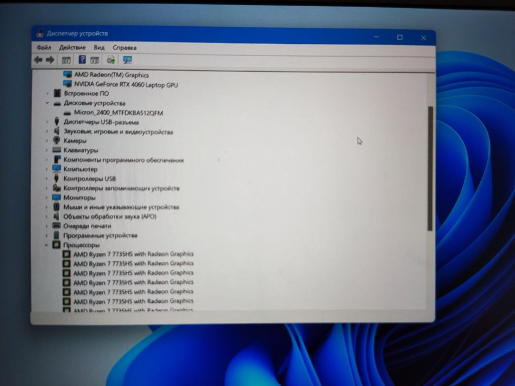Image resolution: width=515 pixels, height=386 pixels.
Task: Scan for hardware changes via monitor icon
Action: pos(127,60)
